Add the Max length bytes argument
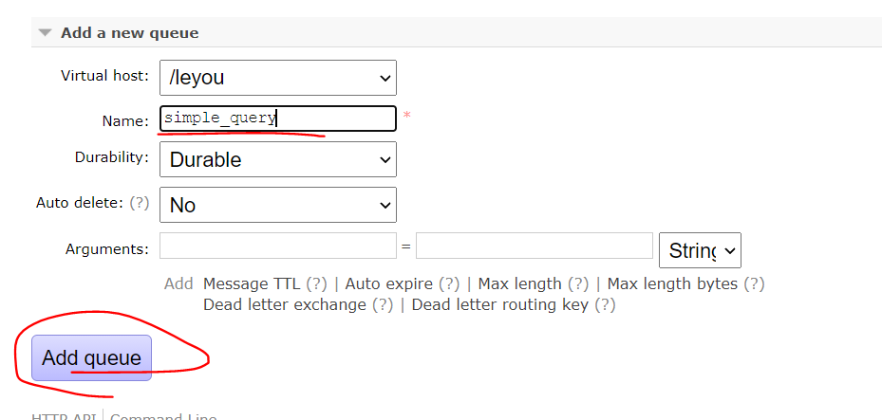This screenshot has height=420, width=882. pos(672,283)
